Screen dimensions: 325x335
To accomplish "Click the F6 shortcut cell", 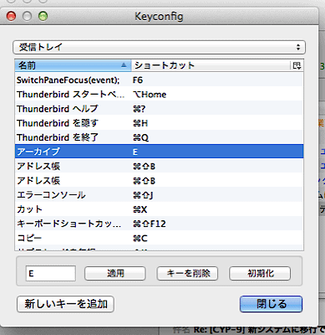I will [x=138, y=80].
